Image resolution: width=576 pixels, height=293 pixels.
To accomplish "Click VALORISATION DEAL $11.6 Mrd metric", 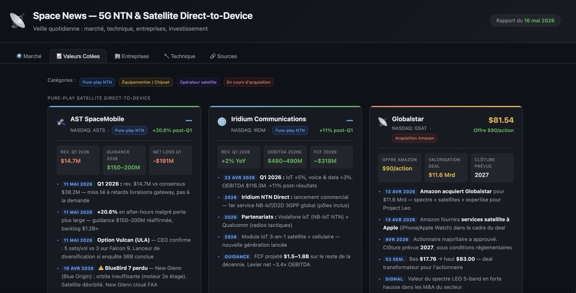I will coord(445,168).
